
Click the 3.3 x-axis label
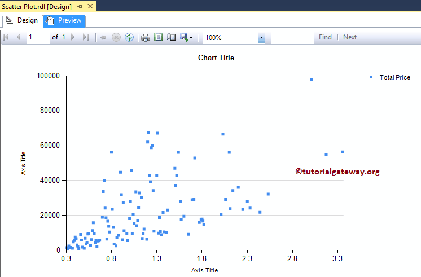(x=337, y=258)
